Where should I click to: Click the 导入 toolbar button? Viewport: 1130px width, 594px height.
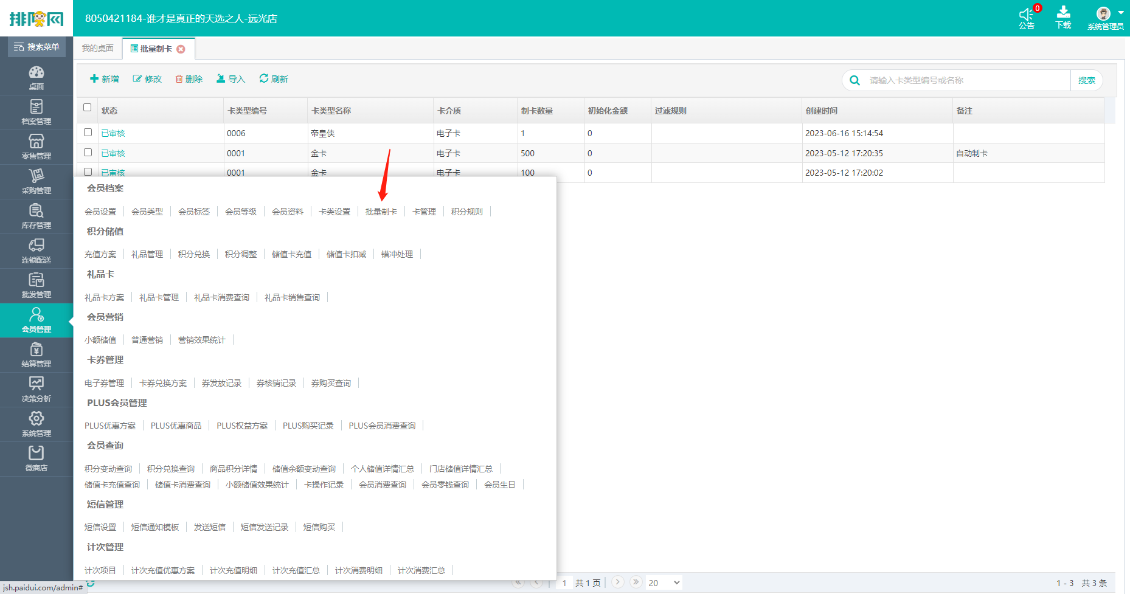pos(231,79)
